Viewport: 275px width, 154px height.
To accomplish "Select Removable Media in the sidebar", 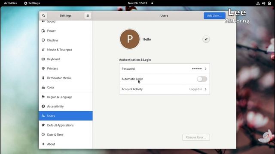I will [66, 78].
